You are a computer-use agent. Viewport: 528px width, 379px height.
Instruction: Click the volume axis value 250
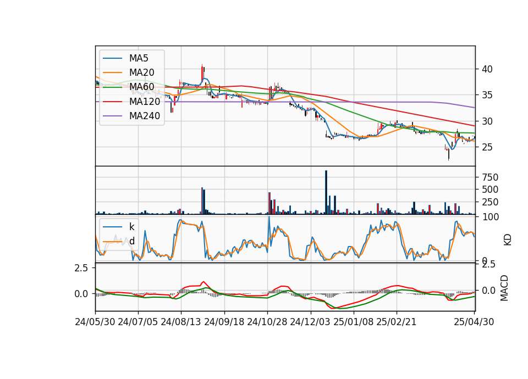490,202
